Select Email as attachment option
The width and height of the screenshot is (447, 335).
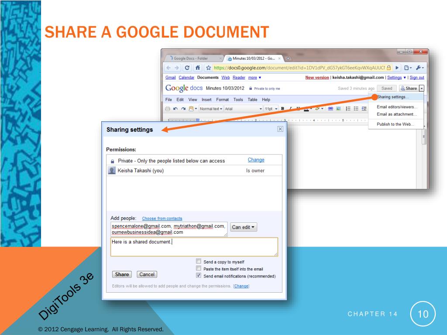coord(395,114)
